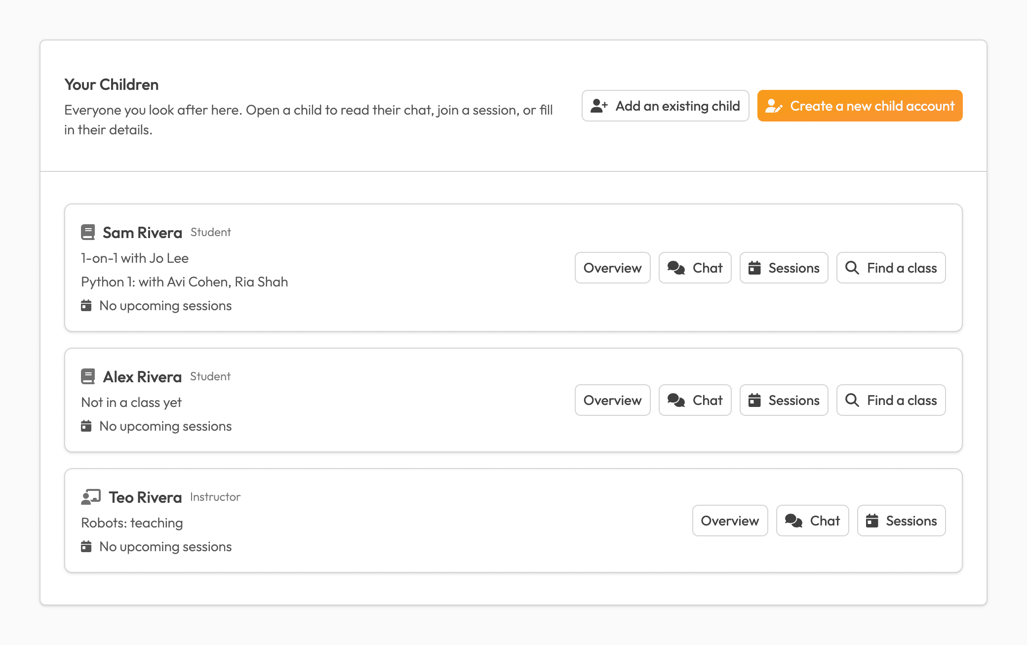Click the add-person icon in Add an existing child
Viewport: 1027px width, 645px height.
tap(599, 106)
